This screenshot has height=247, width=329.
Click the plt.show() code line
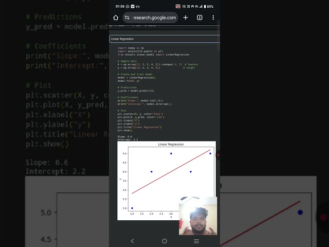click(125, 130)
